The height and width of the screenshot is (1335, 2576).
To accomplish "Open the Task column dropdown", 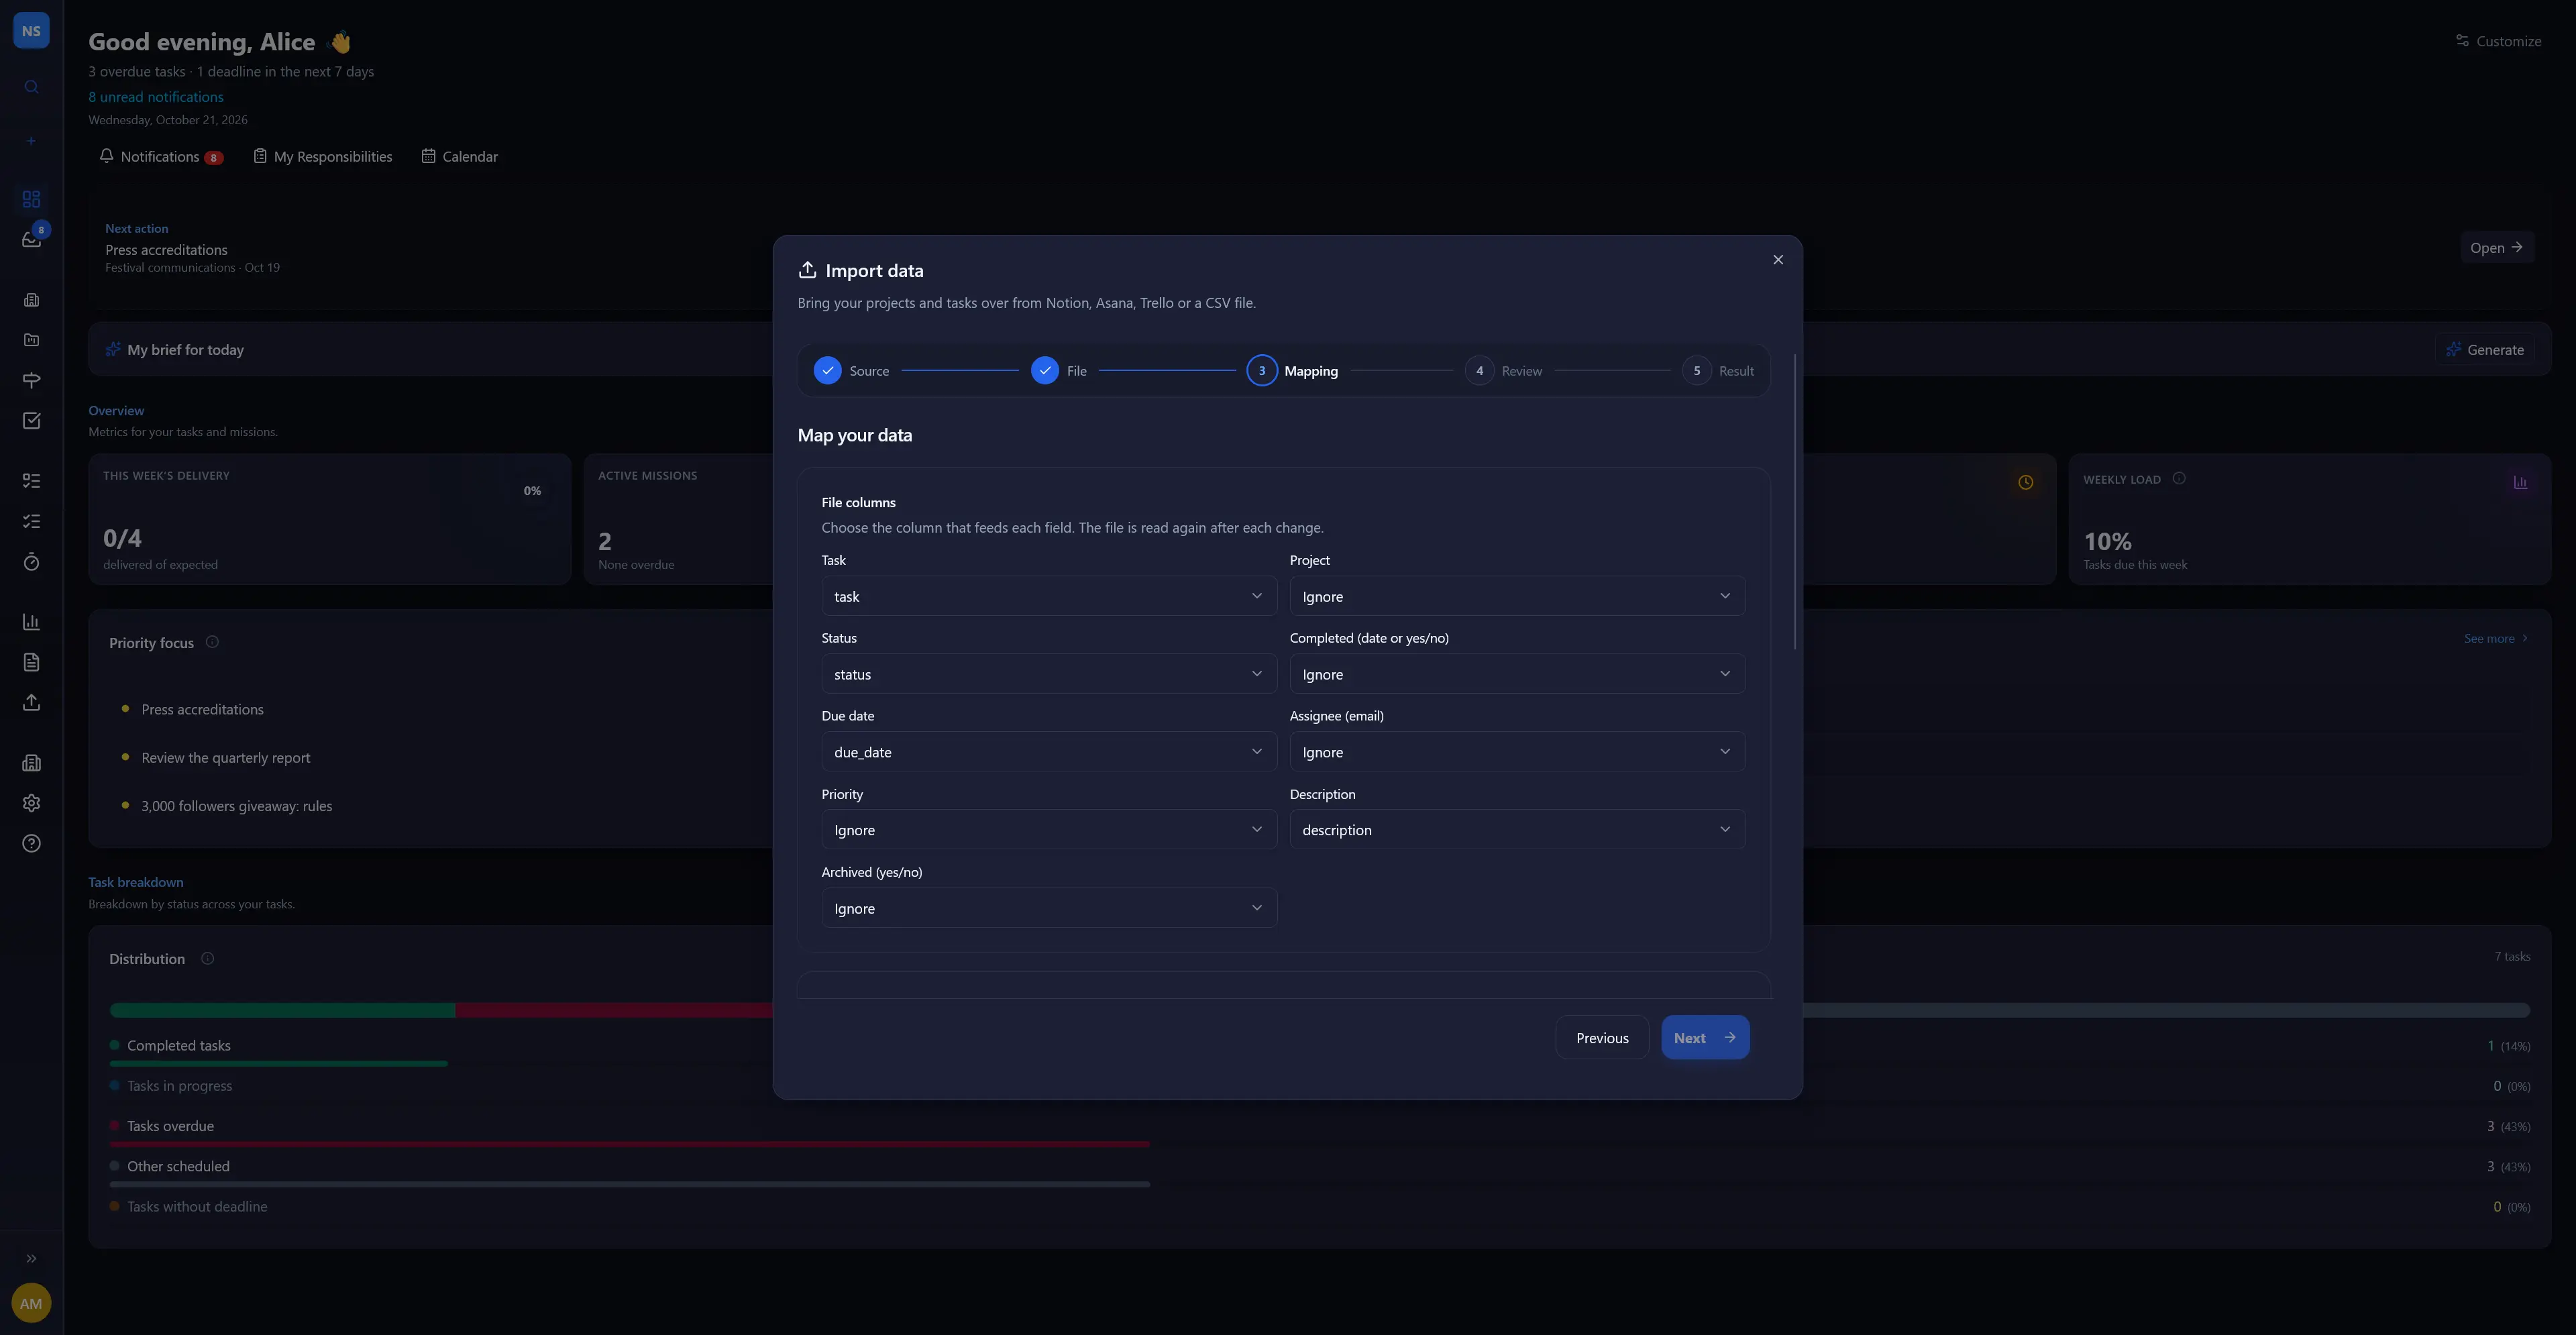I will click(1049, 596).
